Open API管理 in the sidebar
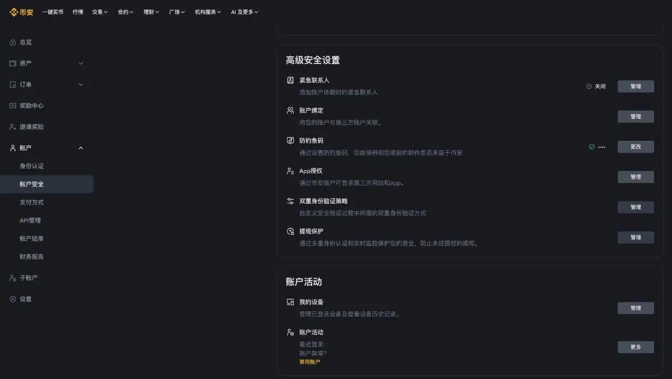 pos(30,220)
